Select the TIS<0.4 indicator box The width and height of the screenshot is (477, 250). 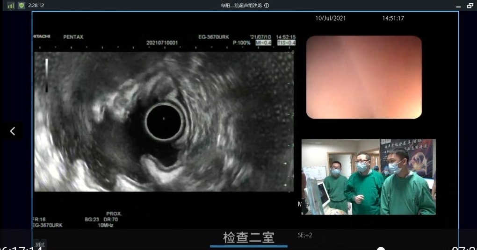[x=286, y=43]
